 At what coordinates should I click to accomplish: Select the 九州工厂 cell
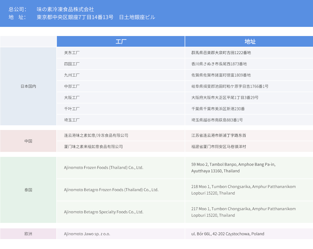click(x=121, y=75)
